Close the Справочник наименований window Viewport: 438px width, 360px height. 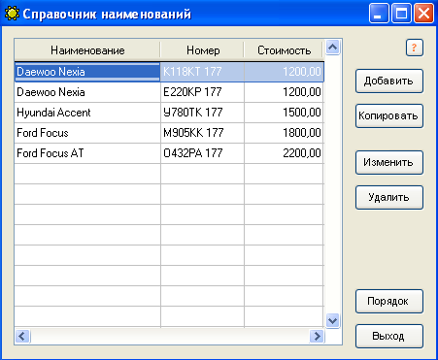pos(423,14)
